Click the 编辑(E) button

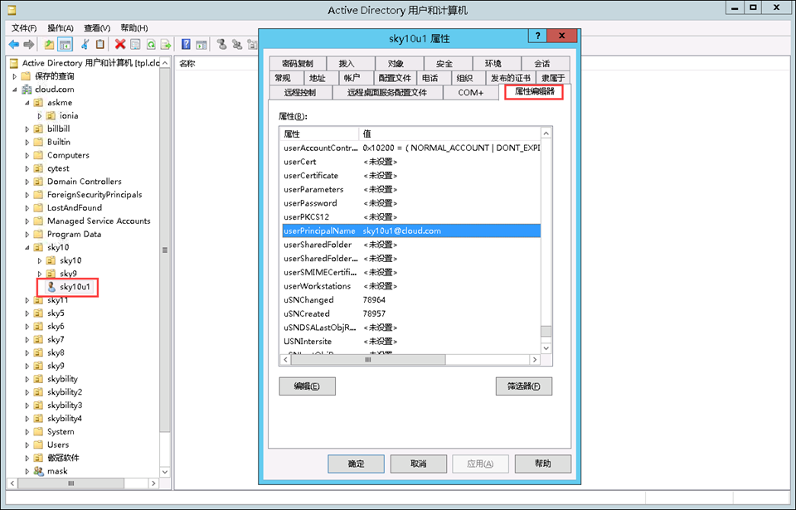pos(307,386)
